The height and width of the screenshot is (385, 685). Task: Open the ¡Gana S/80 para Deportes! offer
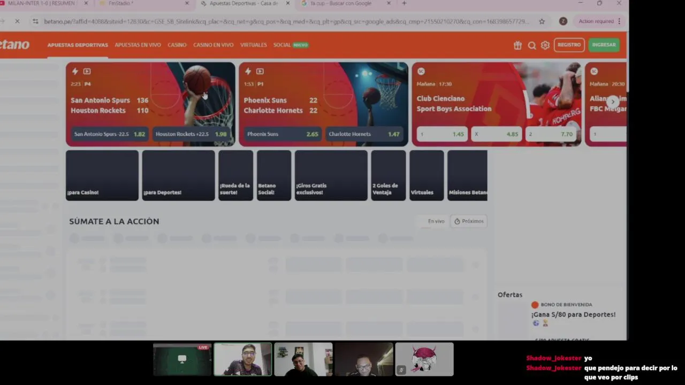click(573, 314)
